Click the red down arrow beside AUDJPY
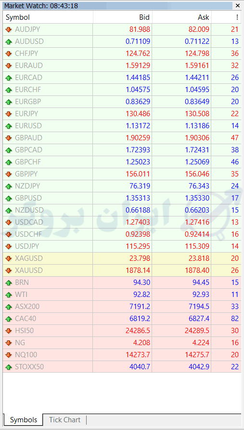Image resolution: width=244 pixels, height=430 pixels. tap(9, 29)
